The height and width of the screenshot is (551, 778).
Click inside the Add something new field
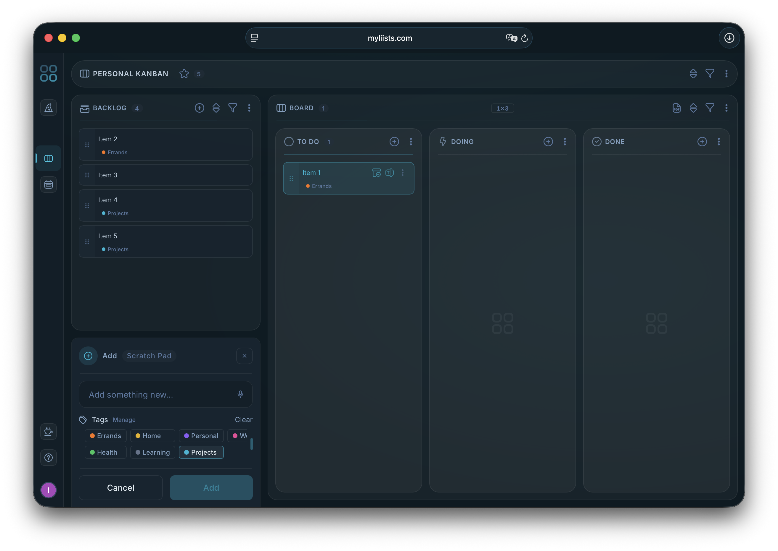(153, 394)
